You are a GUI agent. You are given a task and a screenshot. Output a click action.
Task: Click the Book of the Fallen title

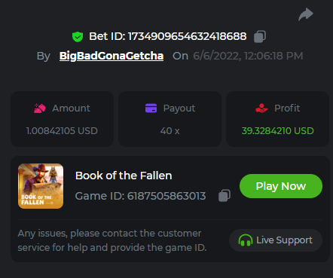coord(124,176)
